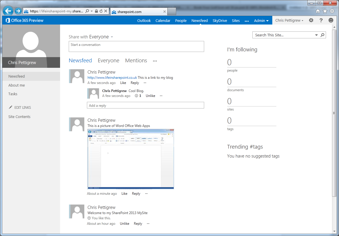Switch to the Mentions feed tab
The height and width of the screenshot is (236, 339).
pyautogui.click(x=136, y=61)
